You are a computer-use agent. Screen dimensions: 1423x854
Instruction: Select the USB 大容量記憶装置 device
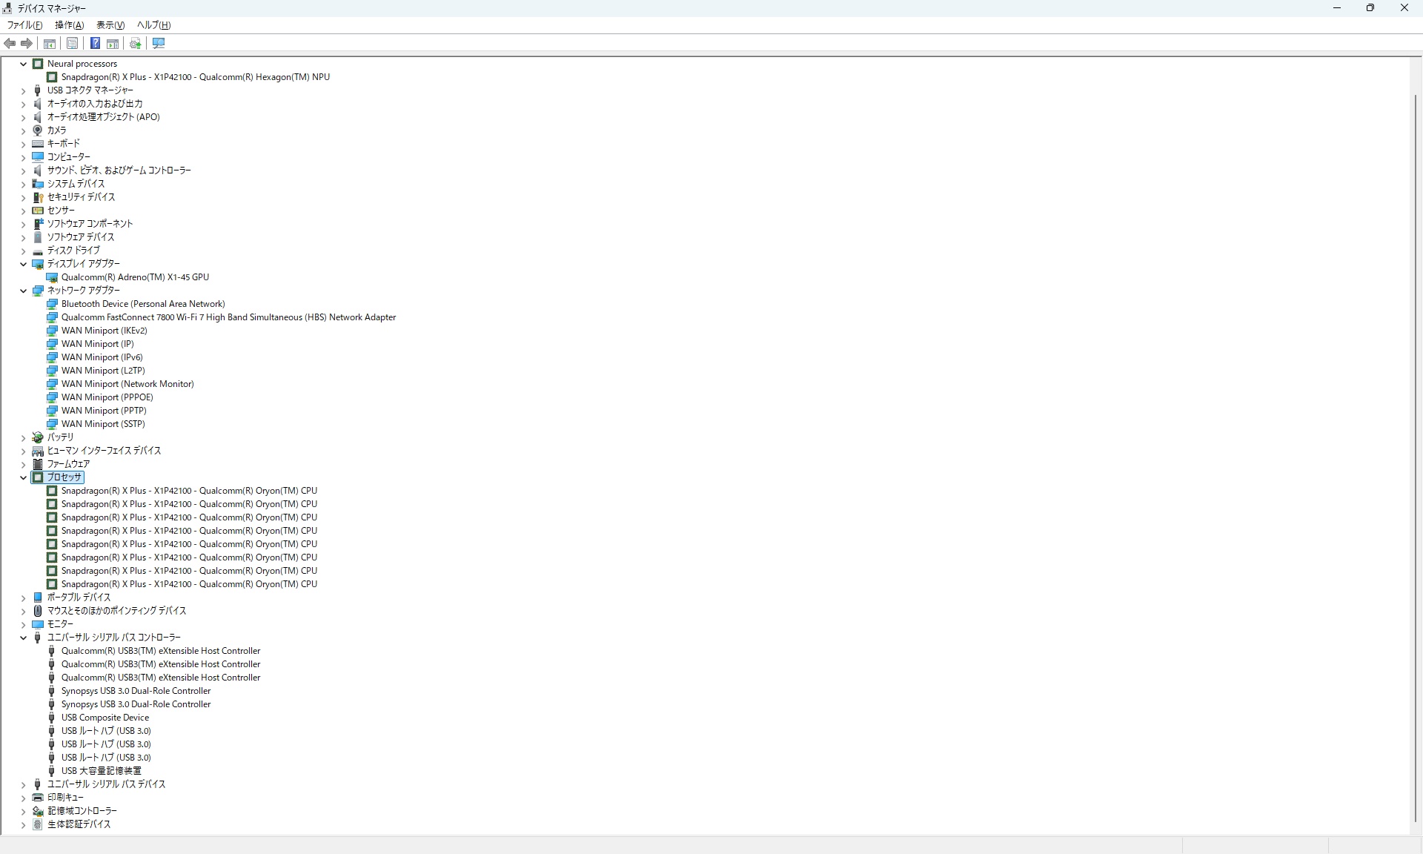click(101, 771)
